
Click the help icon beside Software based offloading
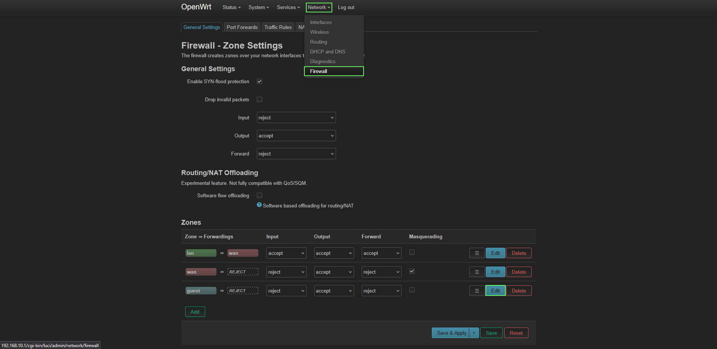pyautogui.click(x=259, y=205)
